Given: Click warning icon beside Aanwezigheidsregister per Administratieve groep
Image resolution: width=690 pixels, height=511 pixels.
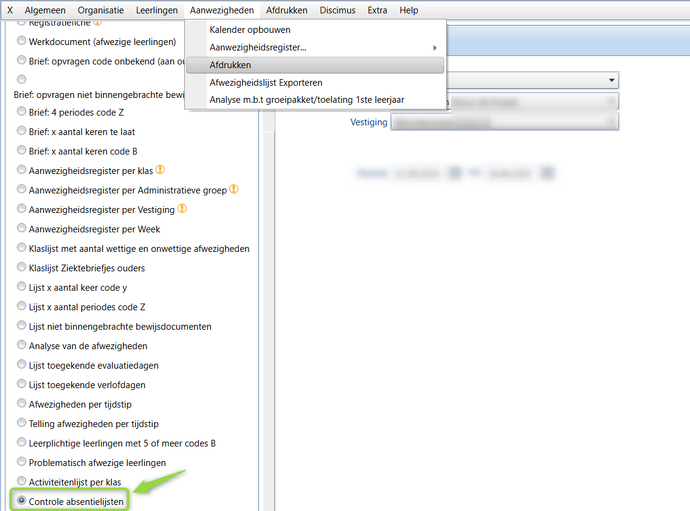Looking at the screenshot, I should [x=233, y=189].
